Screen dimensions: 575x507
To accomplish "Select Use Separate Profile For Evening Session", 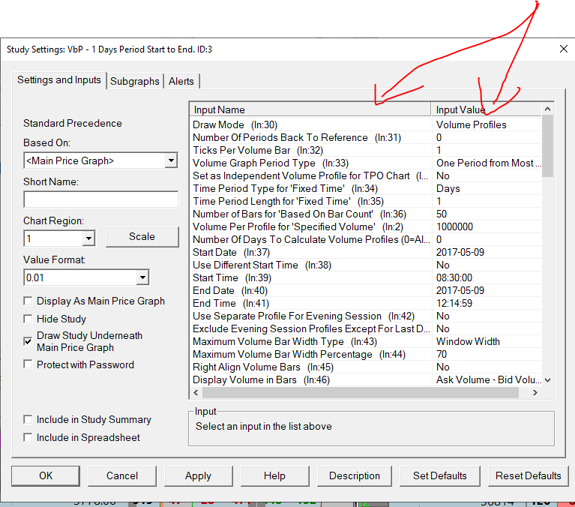I will [x=366, y=316].
